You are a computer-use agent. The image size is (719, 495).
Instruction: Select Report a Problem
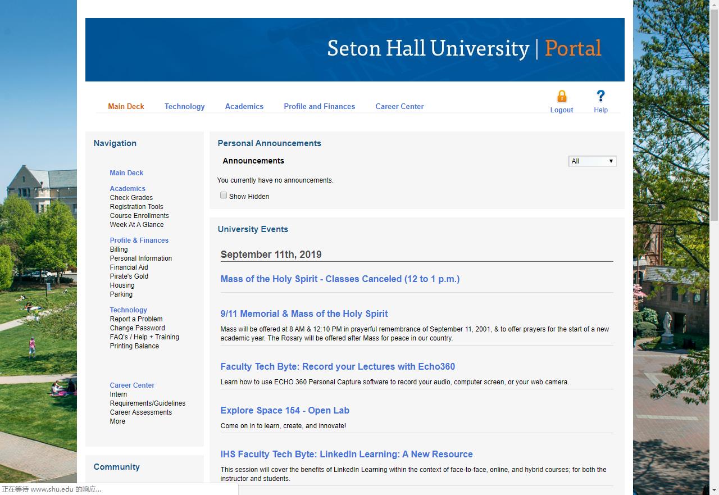tap(136, 319)
